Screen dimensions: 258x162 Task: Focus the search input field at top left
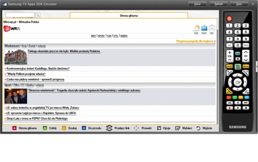tap(20, 15)
